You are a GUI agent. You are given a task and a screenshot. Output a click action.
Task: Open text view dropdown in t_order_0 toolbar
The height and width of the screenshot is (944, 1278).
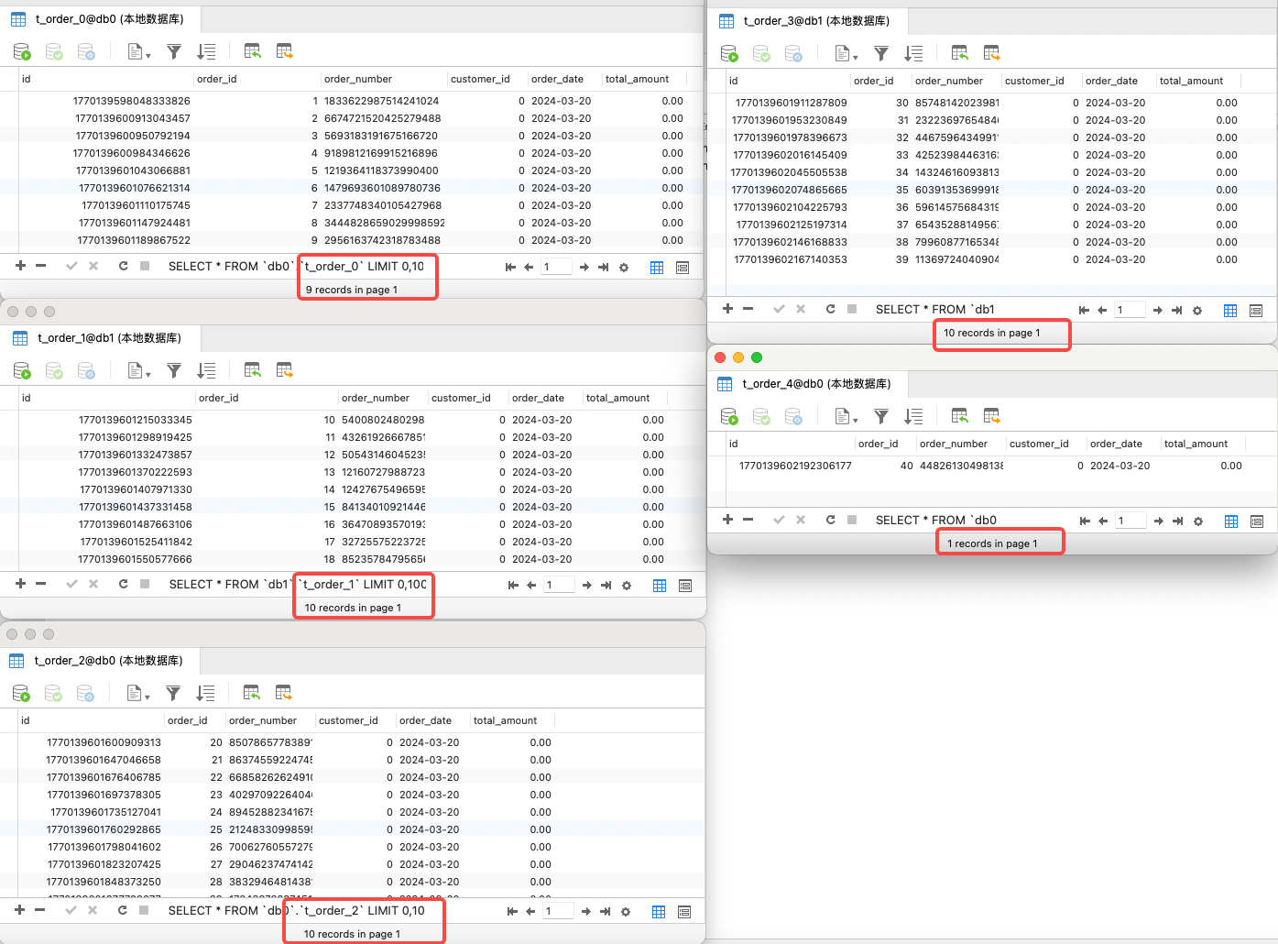point(137,52)
